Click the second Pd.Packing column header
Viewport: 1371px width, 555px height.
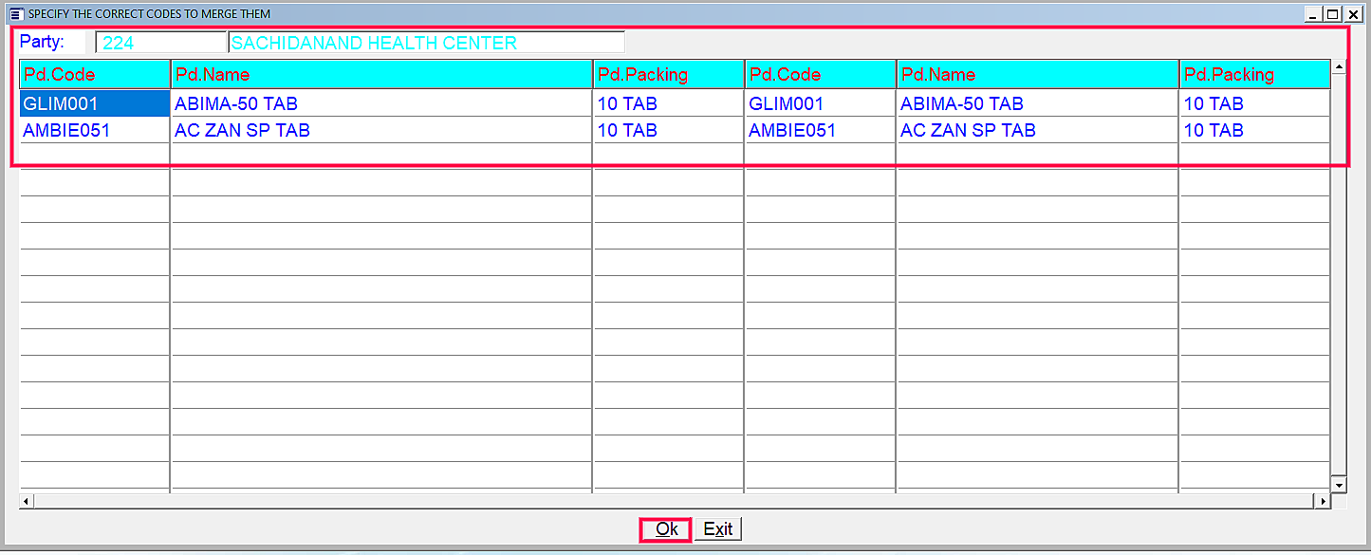1255,74
